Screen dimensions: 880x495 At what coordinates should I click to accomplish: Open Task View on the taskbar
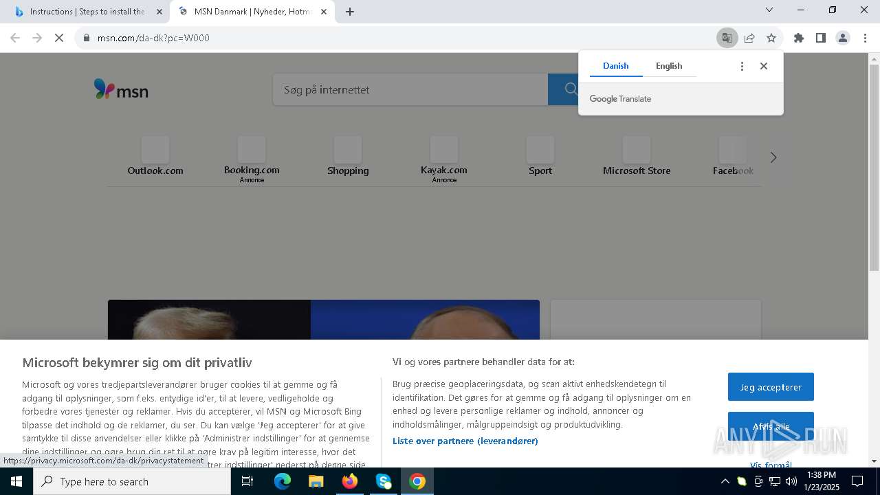coord(247,481)
